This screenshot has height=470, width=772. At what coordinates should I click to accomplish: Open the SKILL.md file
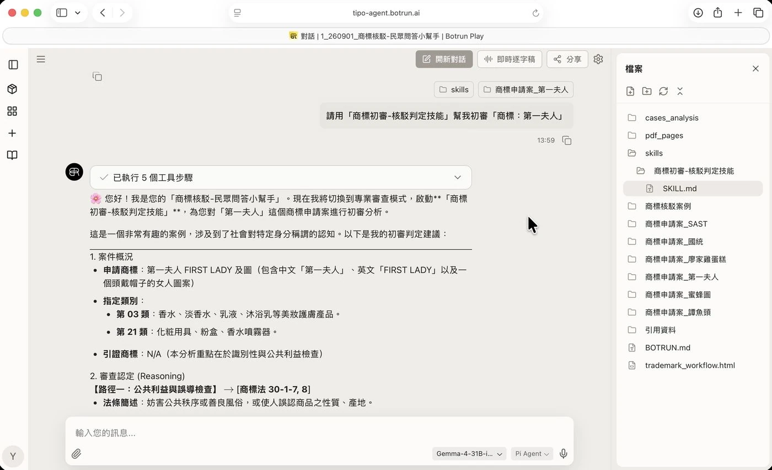coord(693,188)
